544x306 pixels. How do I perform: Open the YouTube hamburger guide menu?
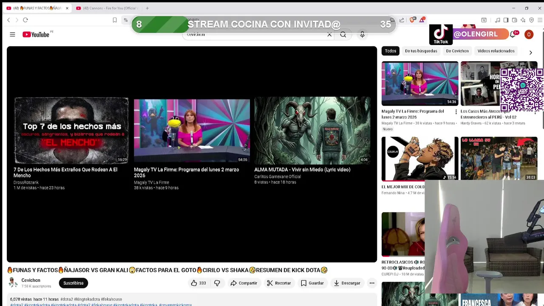(12, 34)
